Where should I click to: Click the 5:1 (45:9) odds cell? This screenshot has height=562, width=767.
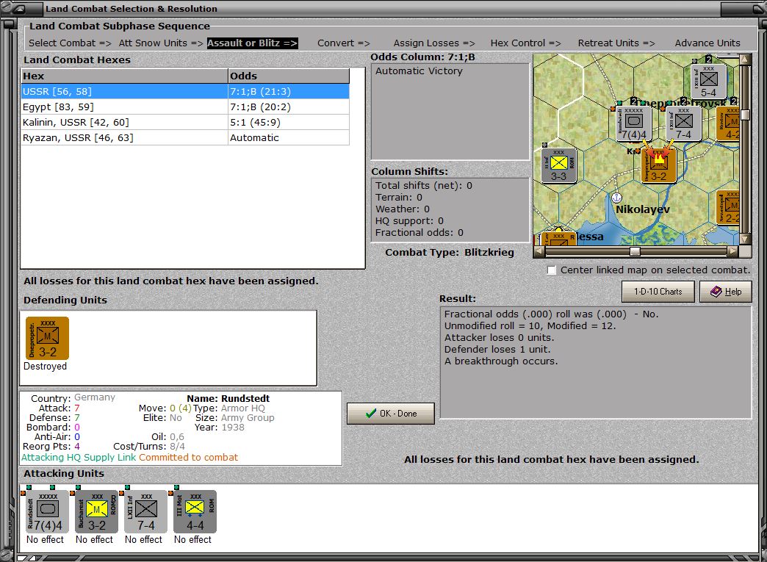pos(289,122)
